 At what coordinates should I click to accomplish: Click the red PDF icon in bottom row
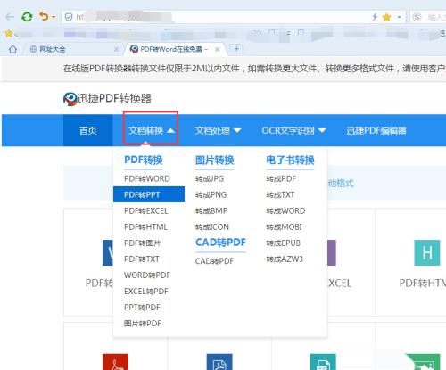click(115, 362)
